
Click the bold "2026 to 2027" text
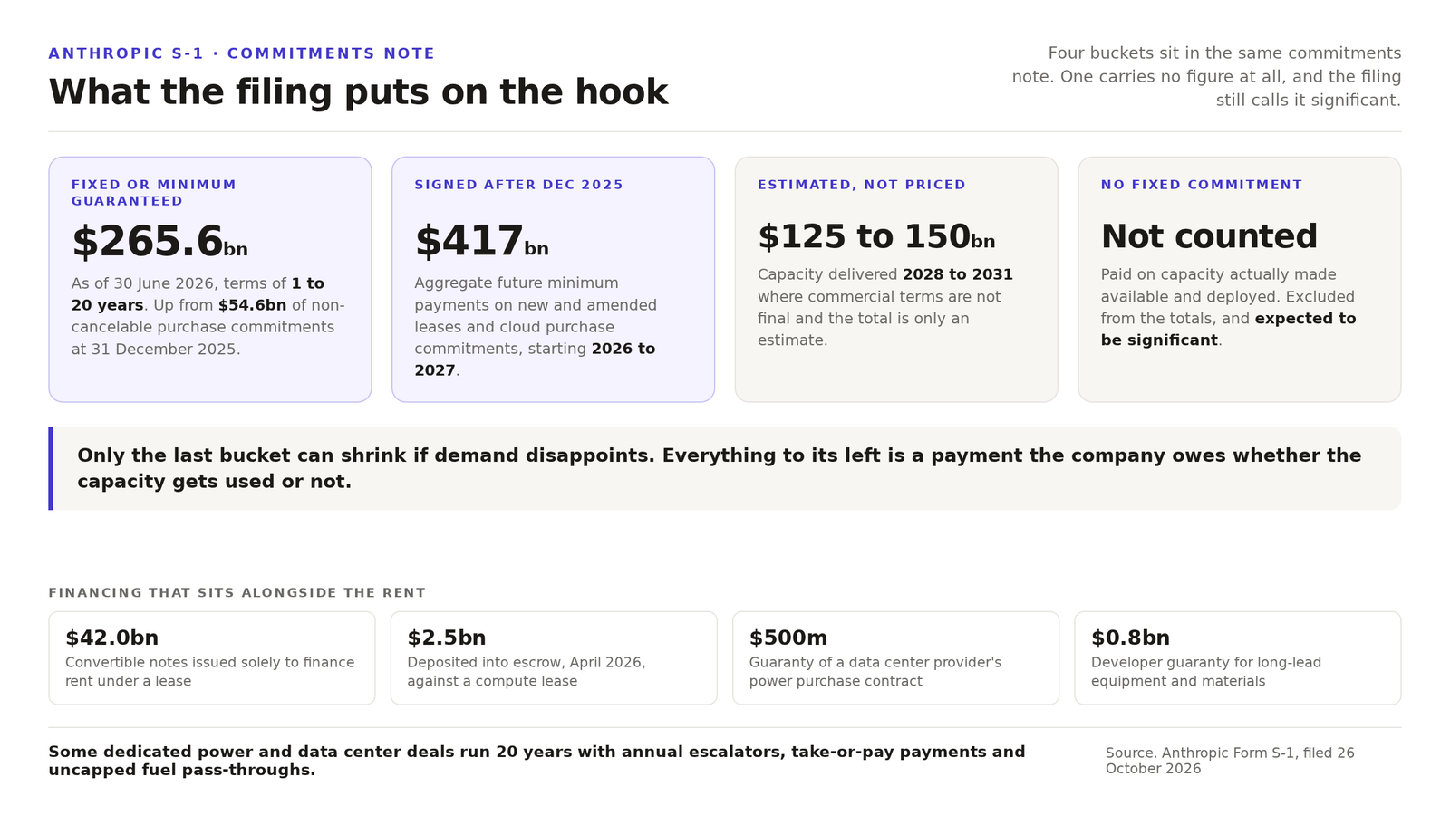[535, 360]
